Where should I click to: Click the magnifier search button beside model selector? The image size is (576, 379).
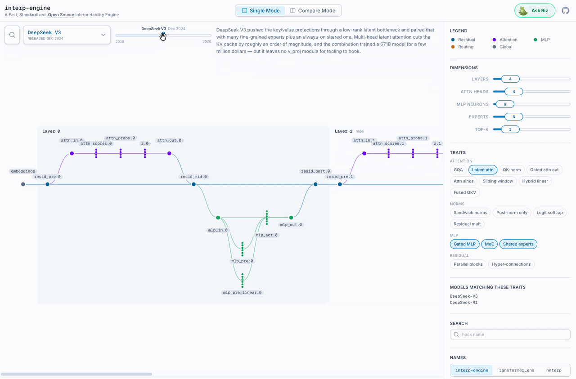[12, 35]
